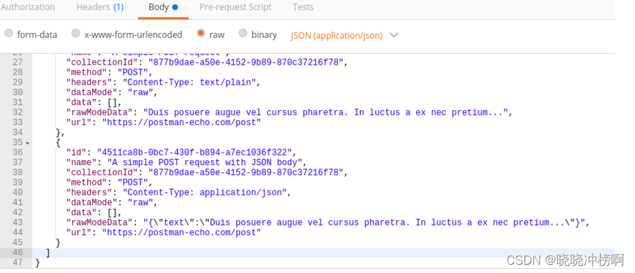
Task: Go to the Tests tab
Action: [303, 8]
